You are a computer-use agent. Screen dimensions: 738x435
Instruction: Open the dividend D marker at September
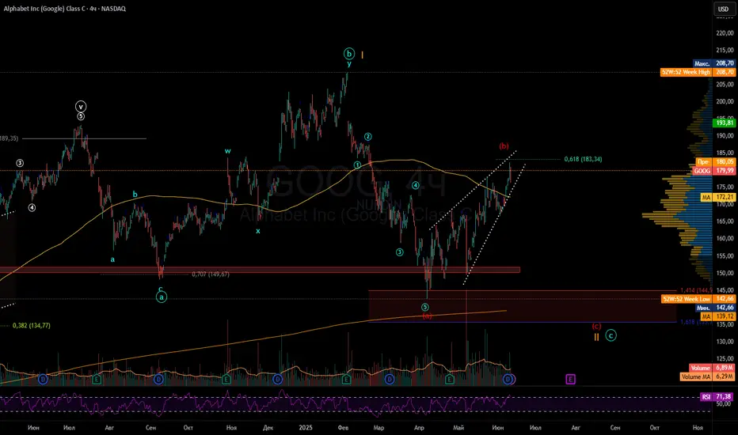click(158, 379)
